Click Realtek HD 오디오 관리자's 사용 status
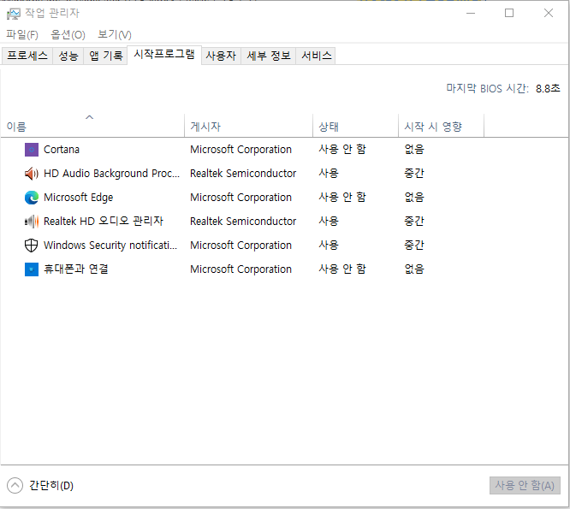The image size is (570, 509). tap(329, 222)
